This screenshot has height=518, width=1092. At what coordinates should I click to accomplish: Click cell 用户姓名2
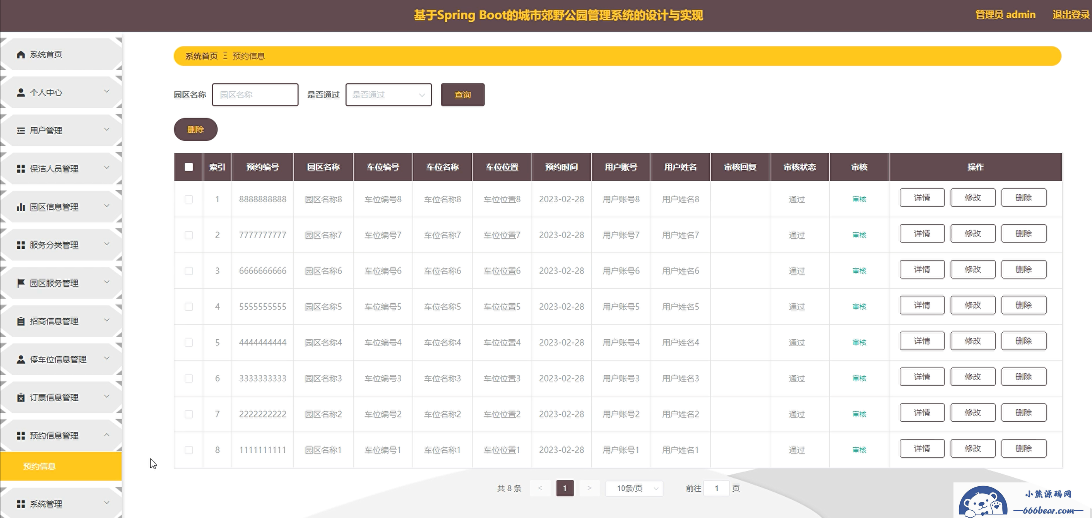680,414
